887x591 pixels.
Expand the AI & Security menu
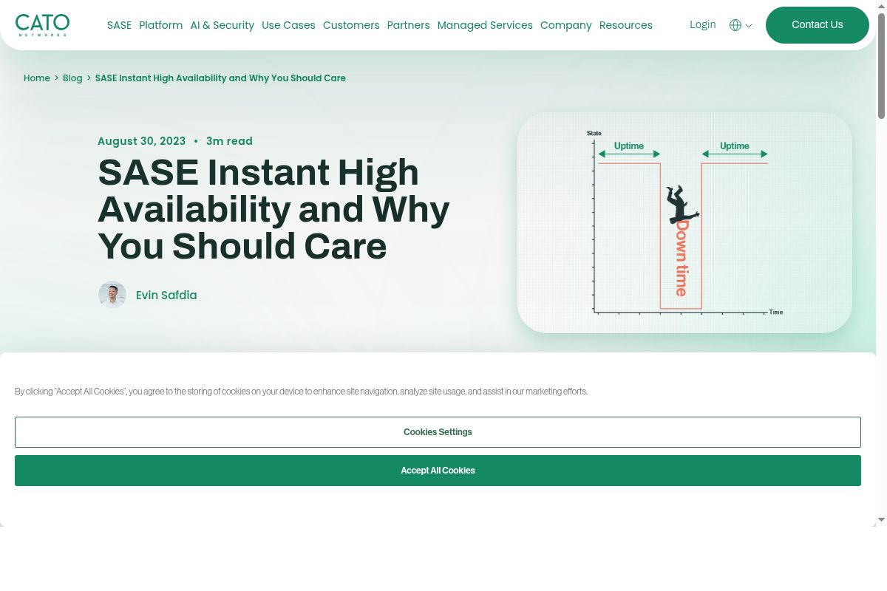222,25
